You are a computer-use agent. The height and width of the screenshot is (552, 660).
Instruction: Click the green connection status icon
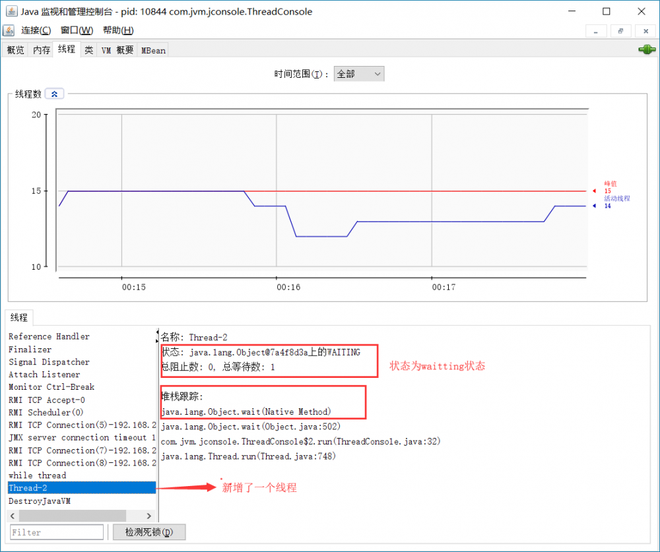click(x=646, y=49)
